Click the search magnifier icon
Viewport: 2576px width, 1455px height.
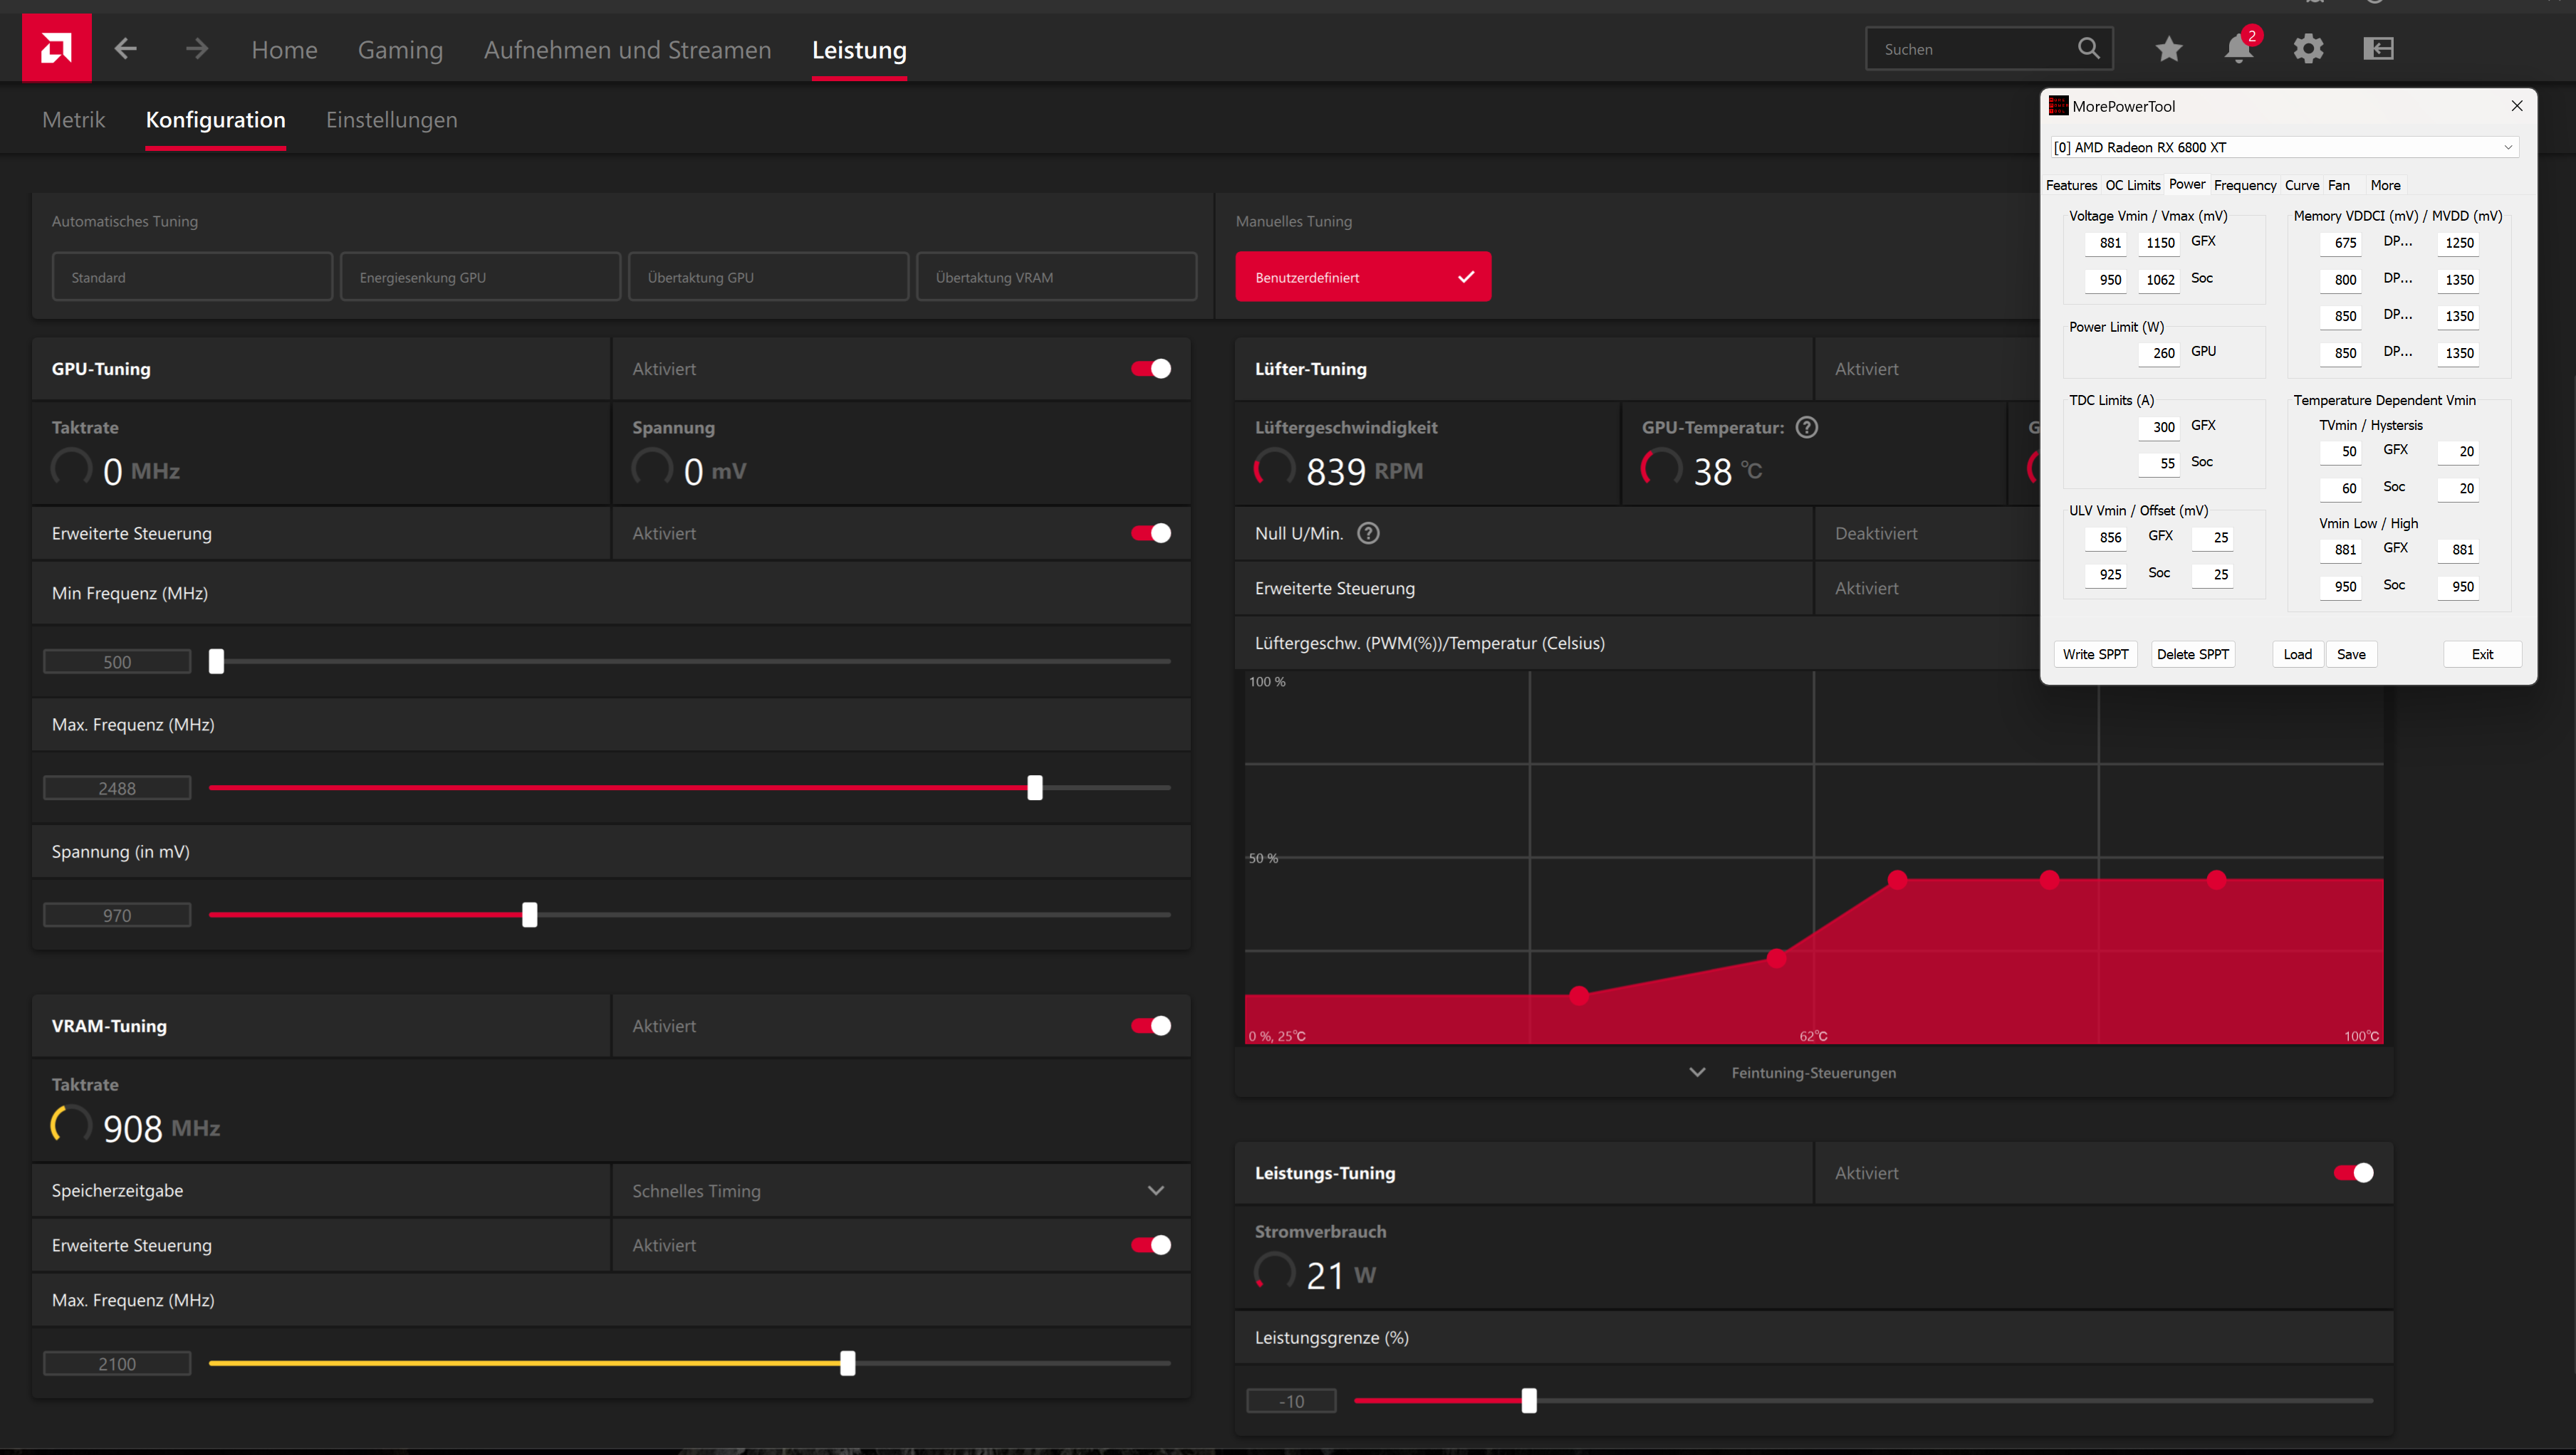[x=2089, y=48]
